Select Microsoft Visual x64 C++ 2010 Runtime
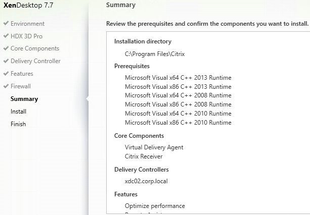This screenshot has width=310, height=215. (178, 114)
